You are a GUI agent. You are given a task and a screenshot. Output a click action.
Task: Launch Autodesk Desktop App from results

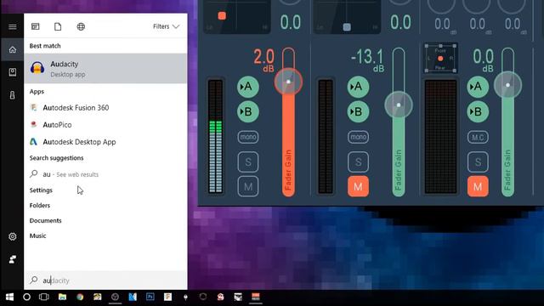tap(105, 142)
